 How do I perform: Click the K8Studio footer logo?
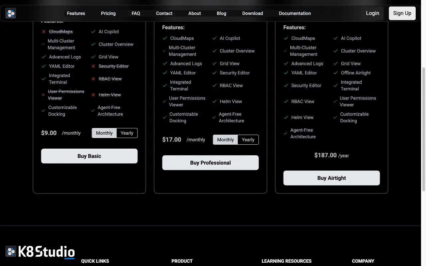[40, 252]
